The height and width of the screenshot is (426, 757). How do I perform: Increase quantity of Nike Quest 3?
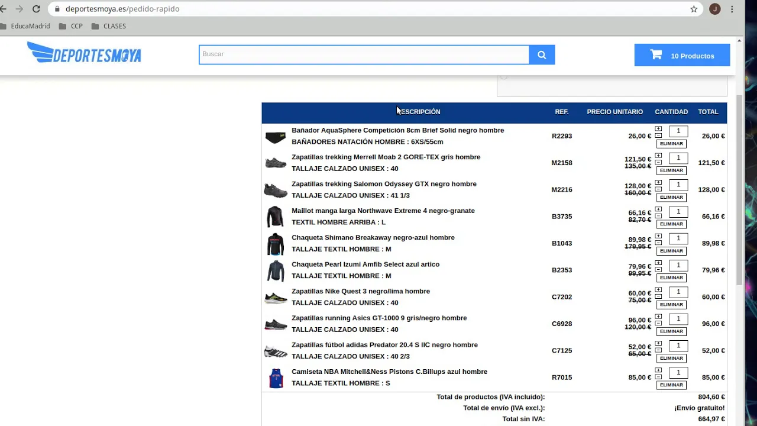(658, 289)
